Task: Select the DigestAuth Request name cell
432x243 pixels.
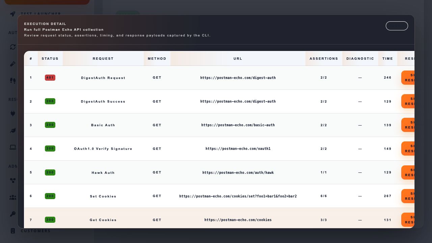Action: click(103, 78)
